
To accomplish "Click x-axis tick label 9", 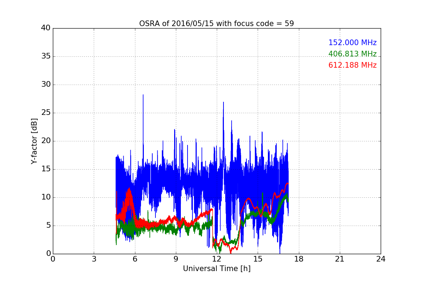I will [176, 259].
